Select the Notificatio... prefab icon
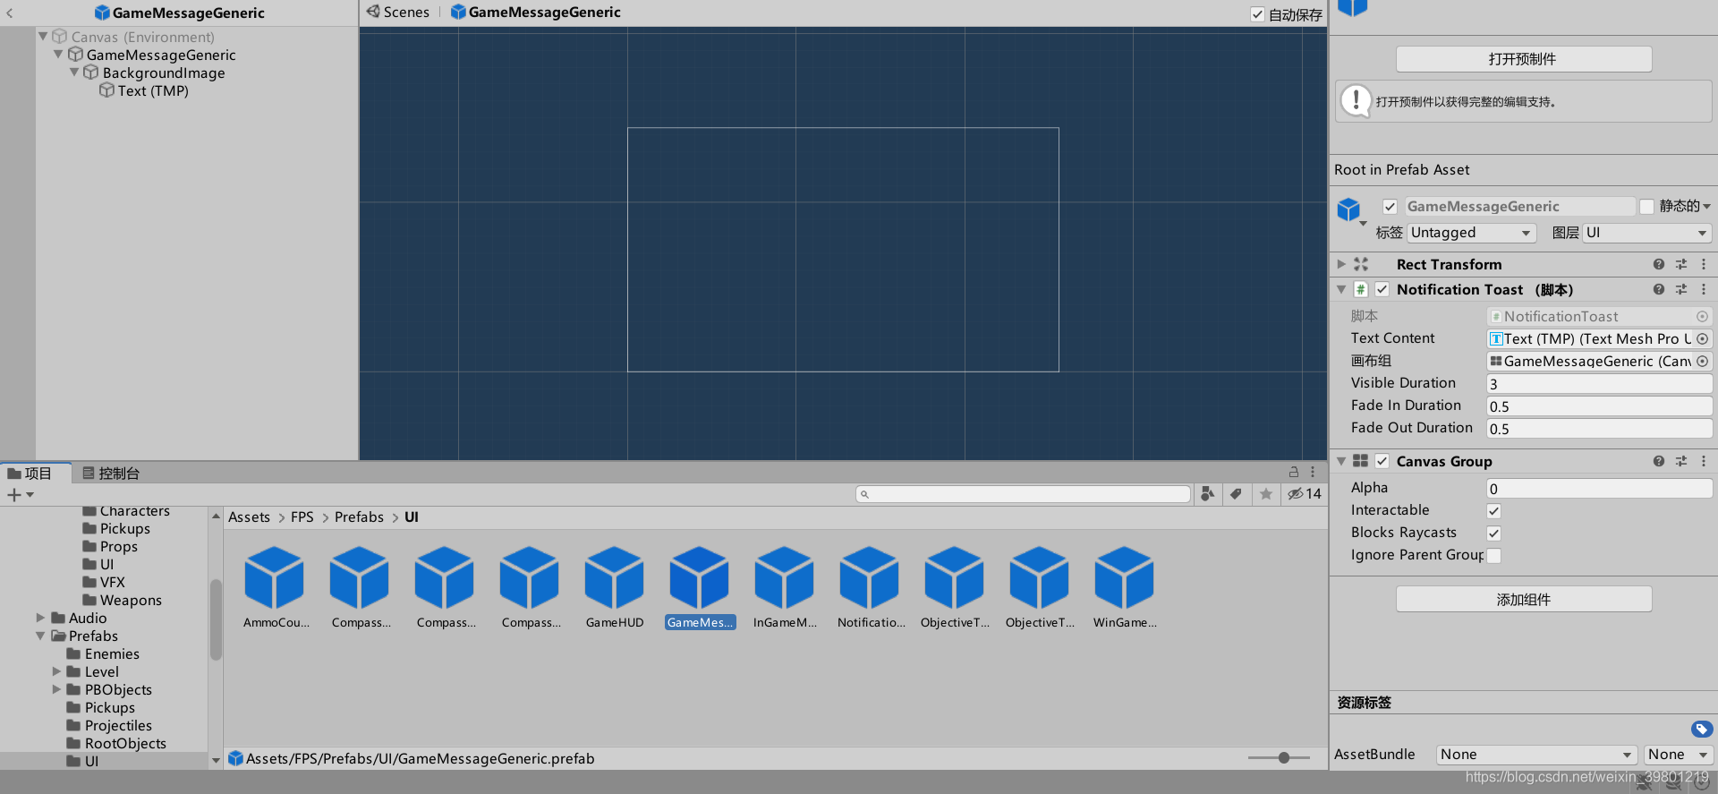 point(870,578)
